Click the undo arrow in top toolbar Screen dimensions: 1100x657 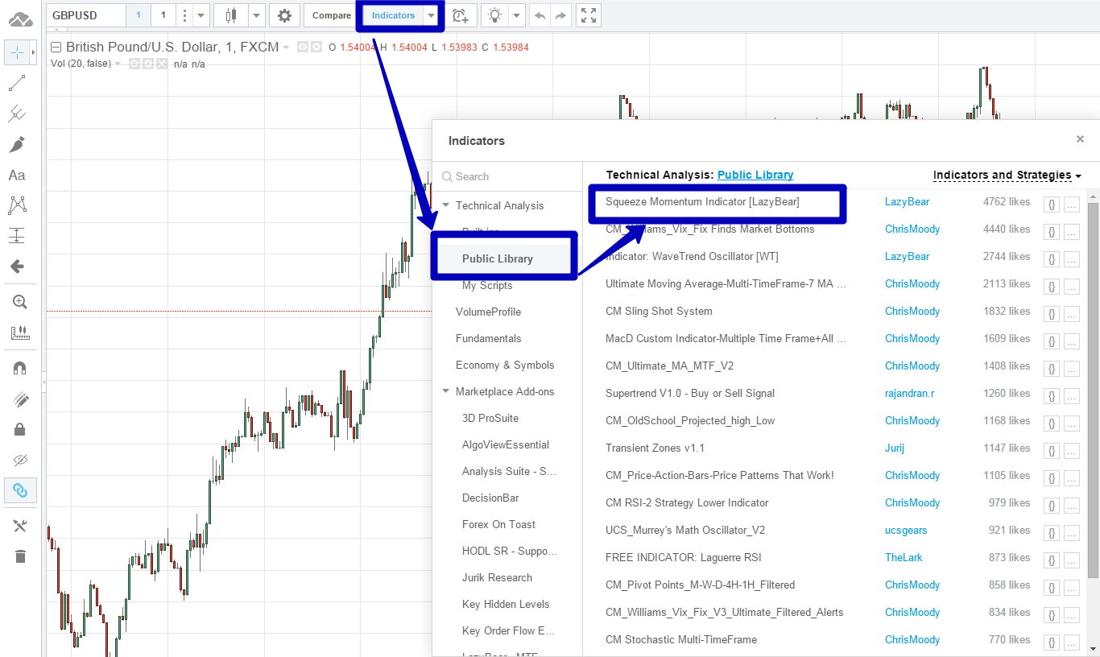(540, 15)
